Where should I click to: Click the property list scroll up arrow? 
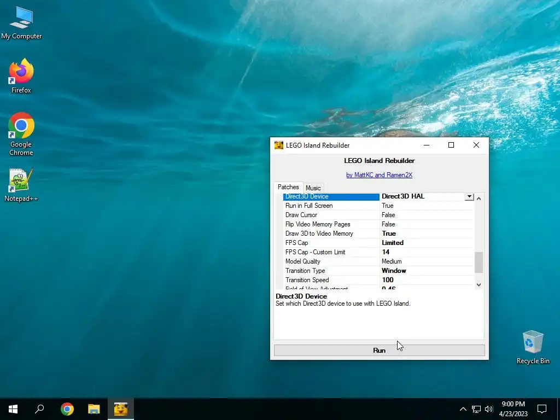point(479,198)
